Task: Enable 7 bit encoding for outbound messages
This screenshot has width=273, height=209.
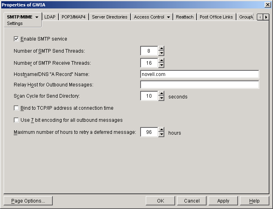Action: point(16,120)
